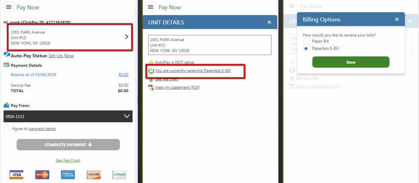Close the Billing Options dialog

pyautogui.click(x=397, y=19)
